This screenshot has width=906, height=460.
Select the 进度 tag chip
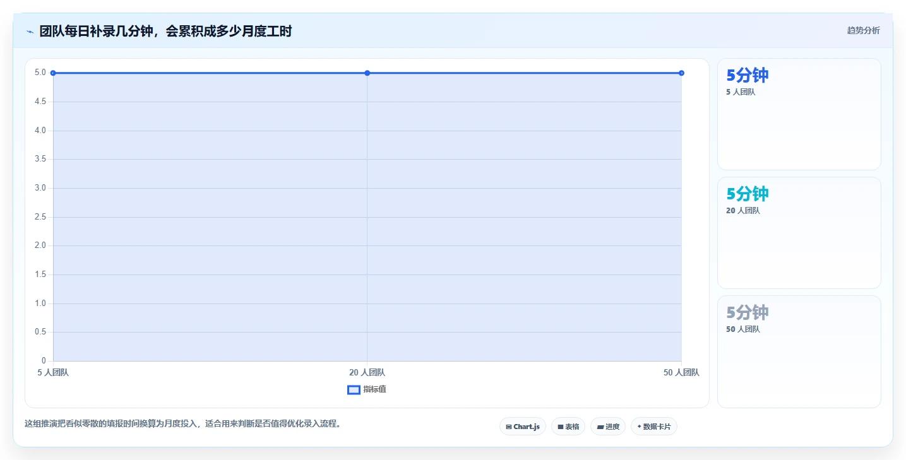pos(608,427)
